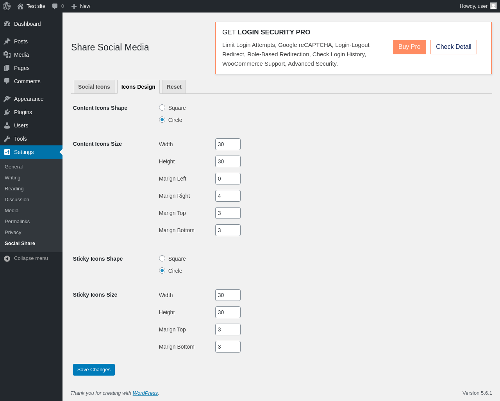Click the Save Changes button
Image resolution: width=500 pixels, height=401 pixels.
(94, 370)
